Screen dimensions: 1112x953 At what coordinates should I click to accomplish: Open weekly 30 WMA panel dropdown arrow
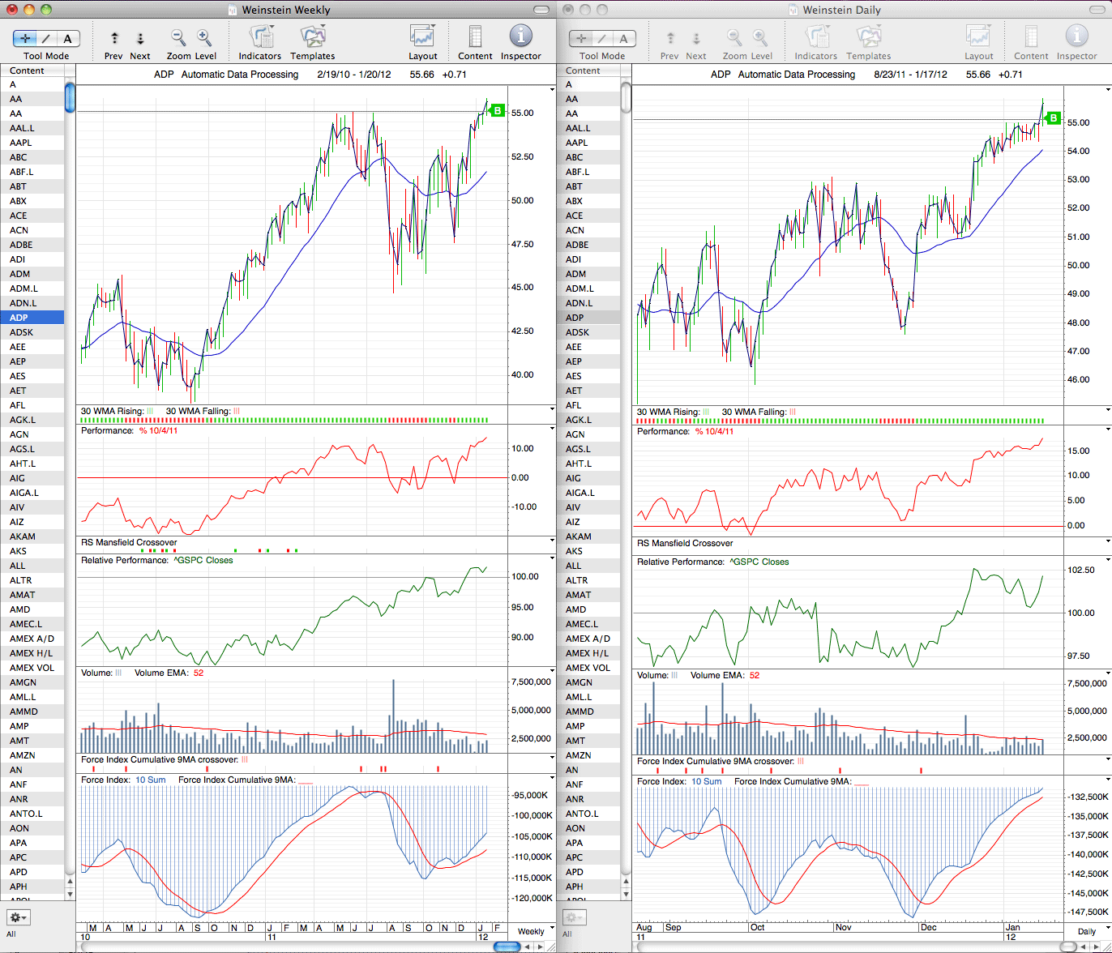[553, 410]
